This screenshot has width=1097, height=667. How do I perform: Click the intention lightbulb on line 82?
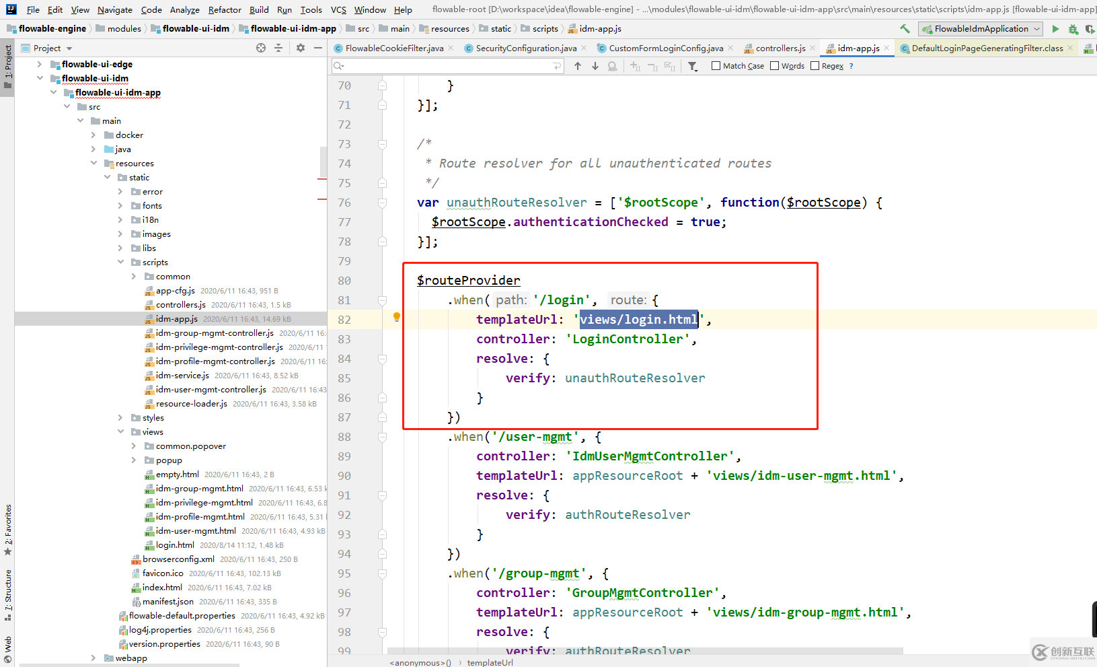397,317
